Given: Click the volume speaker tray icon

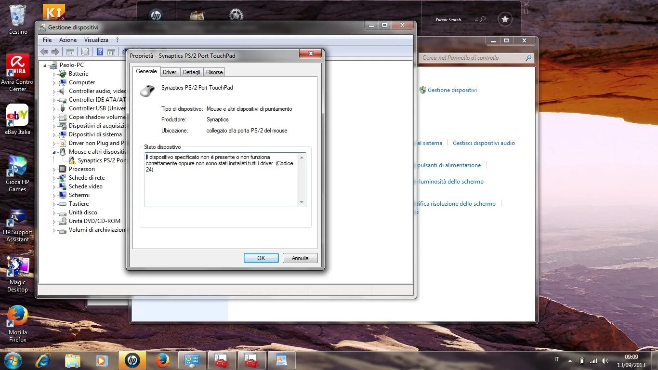Looking at the screenshot, I should coord(605,360).
